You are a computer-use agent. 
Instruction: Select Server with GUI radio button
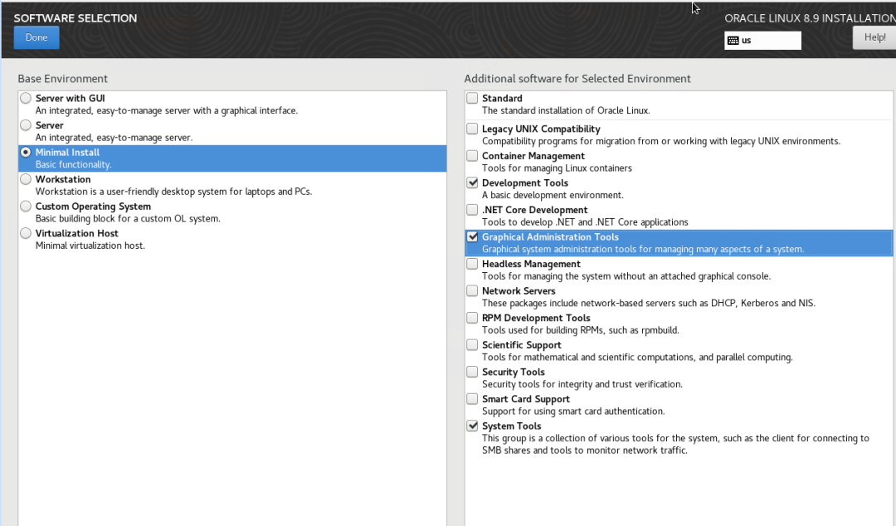pyautogui.click(x=26, y=99)
